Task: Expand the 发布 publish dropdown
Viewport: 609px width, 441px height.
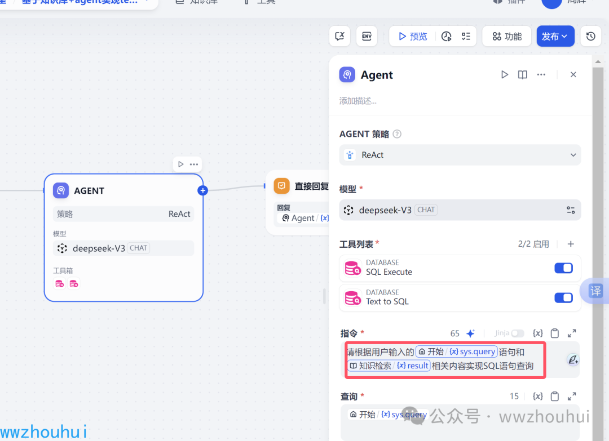Action: [555, 36]
